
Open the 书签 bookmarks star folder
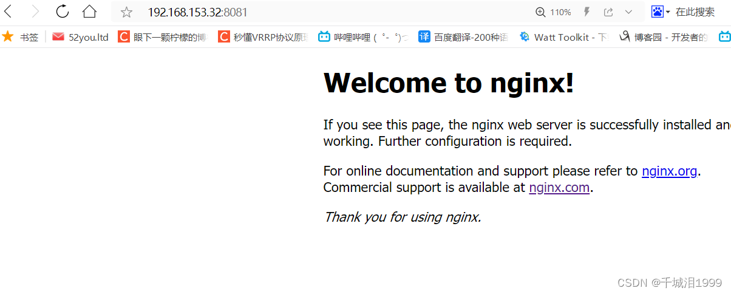(x=20, y=37)
